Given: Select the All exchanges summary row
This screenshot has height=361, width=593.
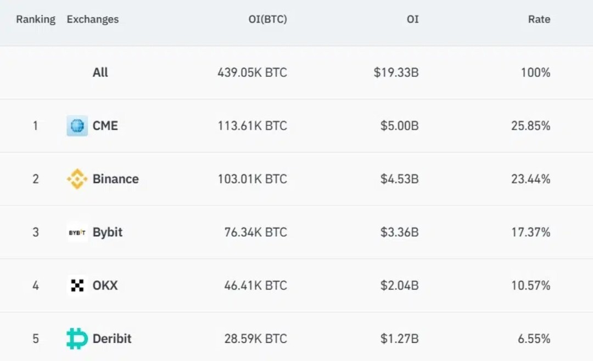Looking at the screenshot, I should 296,73.
